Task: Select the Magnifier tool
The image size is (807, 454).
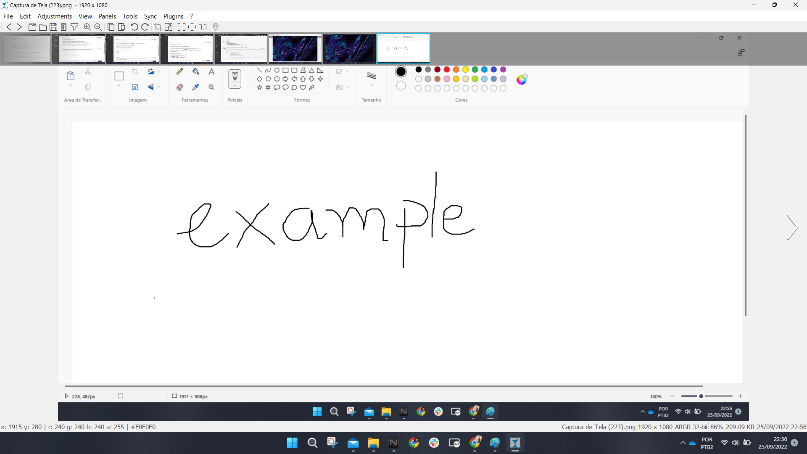Action: [x=211, y=87]
